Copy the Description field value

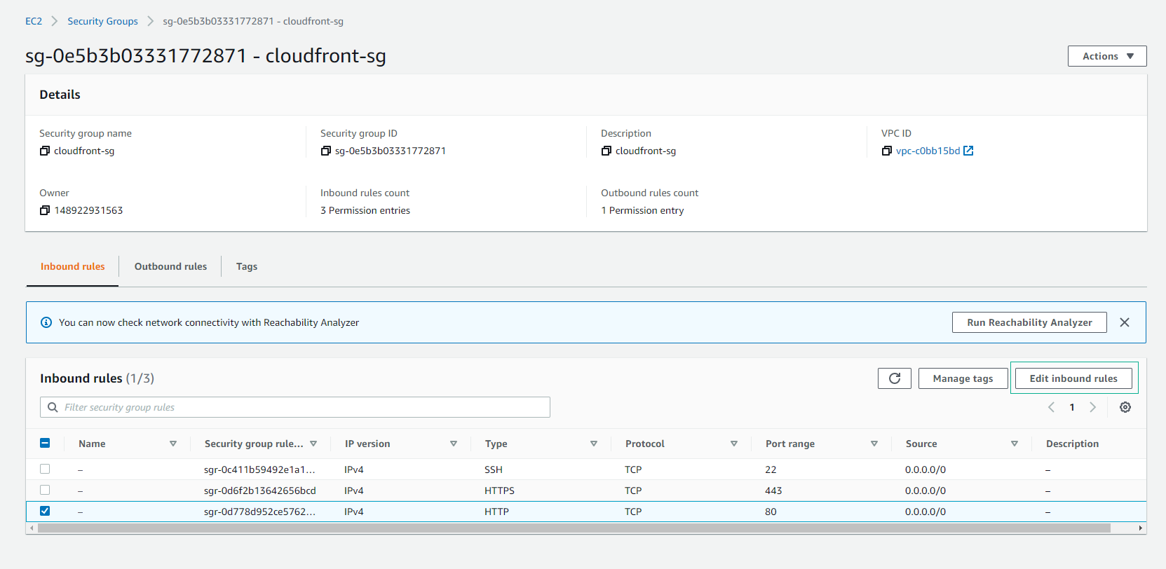(x=606, y=151)
